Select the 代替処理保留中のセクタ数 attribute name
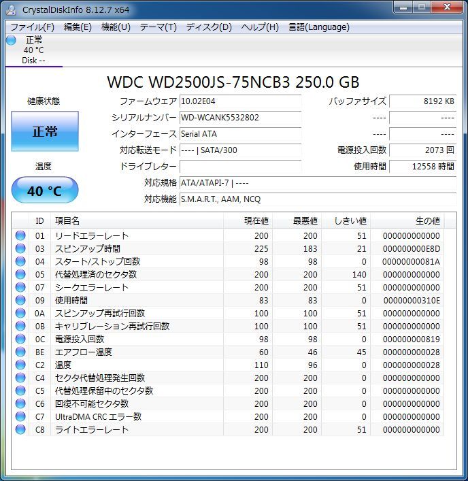The width and height of the screenshot is (468, 481). (x=104, y=391)
